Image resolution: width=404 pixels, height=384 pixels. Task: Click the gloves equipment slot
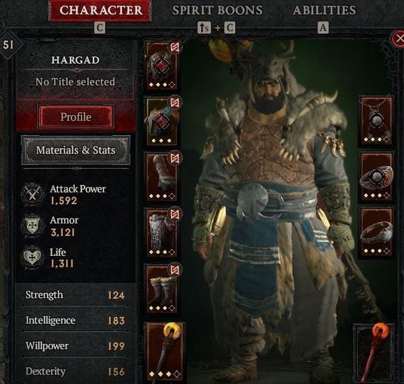[x=162, y=177]
